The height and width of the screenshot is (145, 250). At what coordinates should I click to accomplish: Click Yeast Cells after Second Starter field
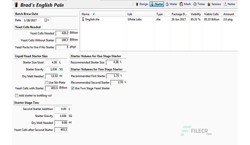(x=61, y=130)
